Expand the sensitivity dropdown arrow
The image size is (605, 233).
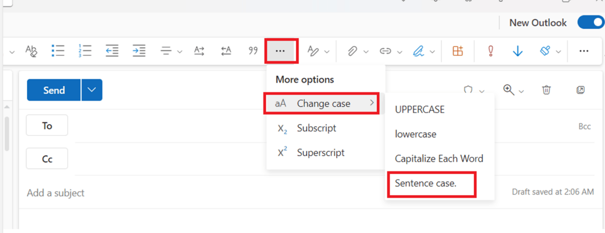pos(558,52)
